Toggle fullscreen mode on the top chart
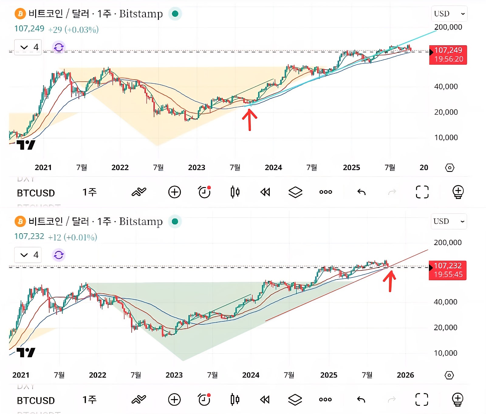 click(x=422, y=192)
